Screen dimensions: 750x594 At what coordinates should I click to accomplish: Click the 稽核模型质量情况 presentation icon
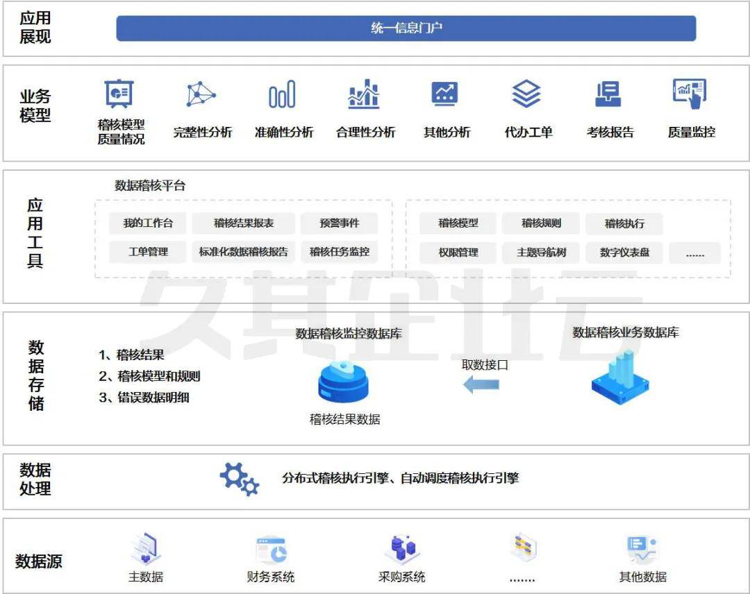point(119,93)
